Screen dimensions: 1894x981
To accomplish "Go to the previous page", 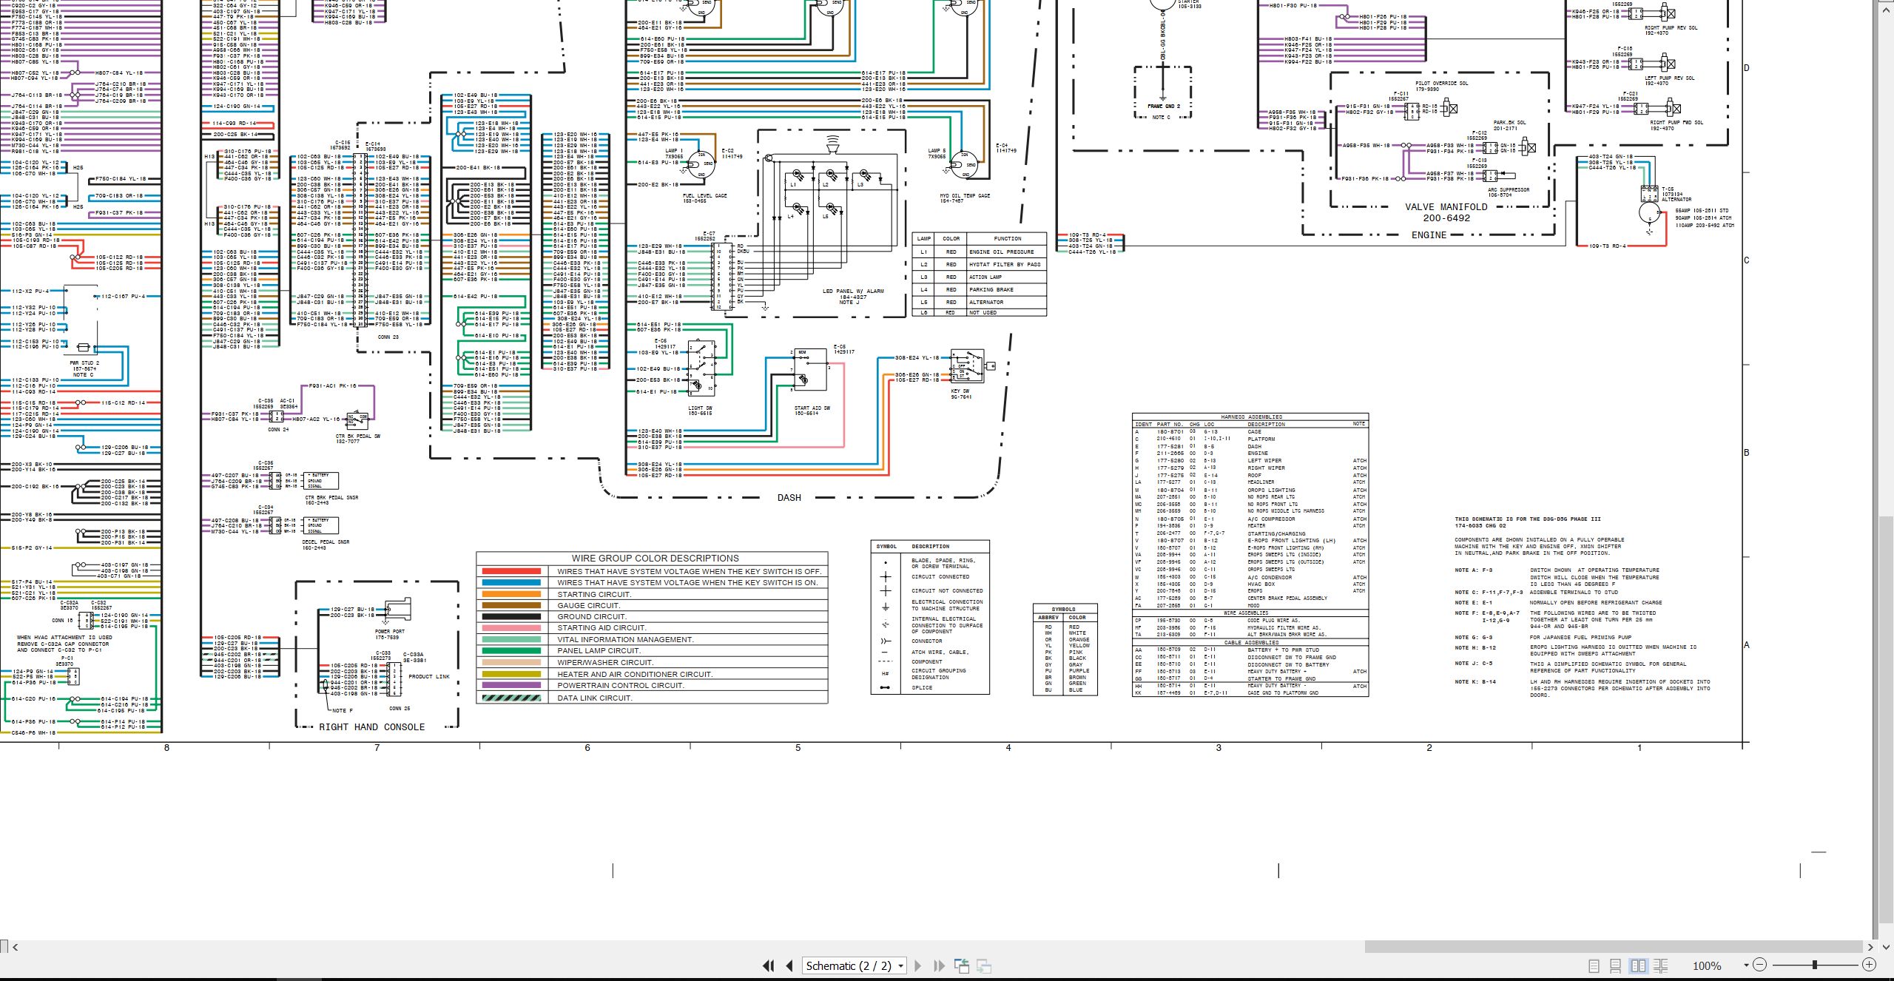I will [x=789, y=965].
